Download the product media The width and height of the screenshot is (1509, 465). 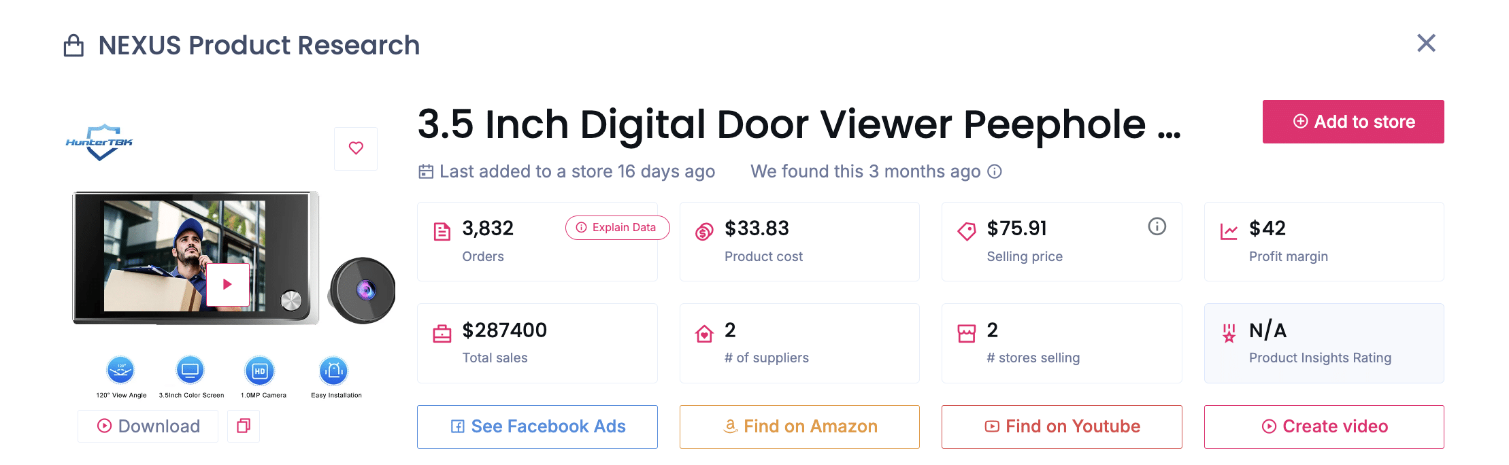(x=147, y=426)
